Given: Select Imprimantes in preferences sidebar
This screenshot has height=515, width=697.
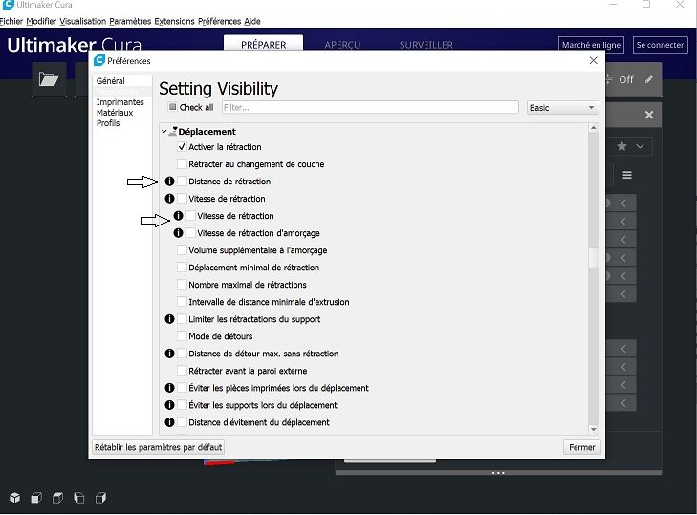Looking at the screenshot, I should pyautogui.click(x=120, y=102).
